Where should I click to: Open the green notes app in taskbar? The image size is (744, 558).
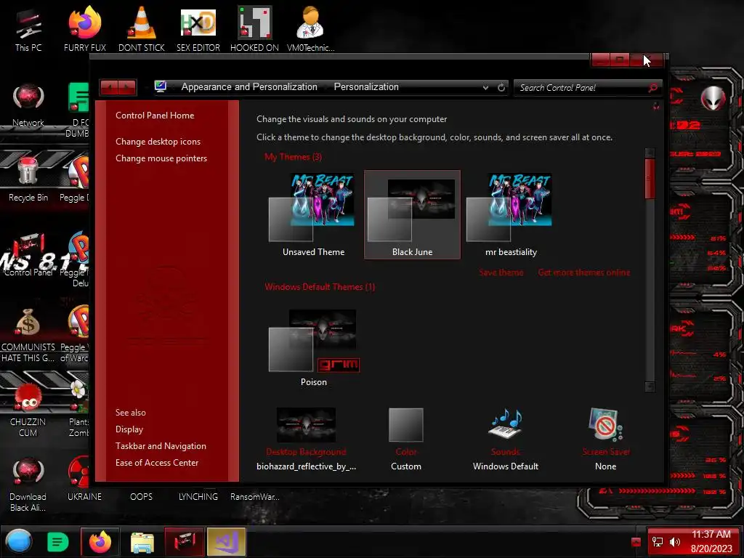pos(58,541)
